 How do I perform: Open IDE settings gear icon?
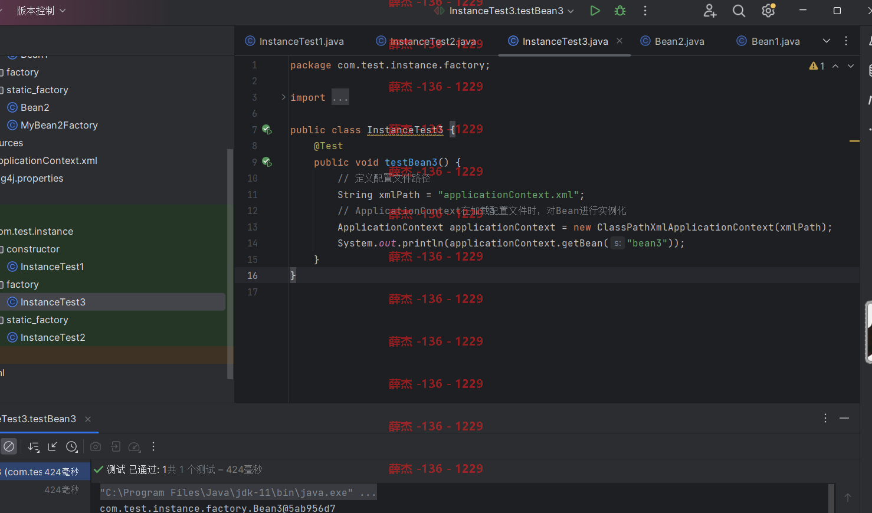pyautogui.click(x=768, y=11)
